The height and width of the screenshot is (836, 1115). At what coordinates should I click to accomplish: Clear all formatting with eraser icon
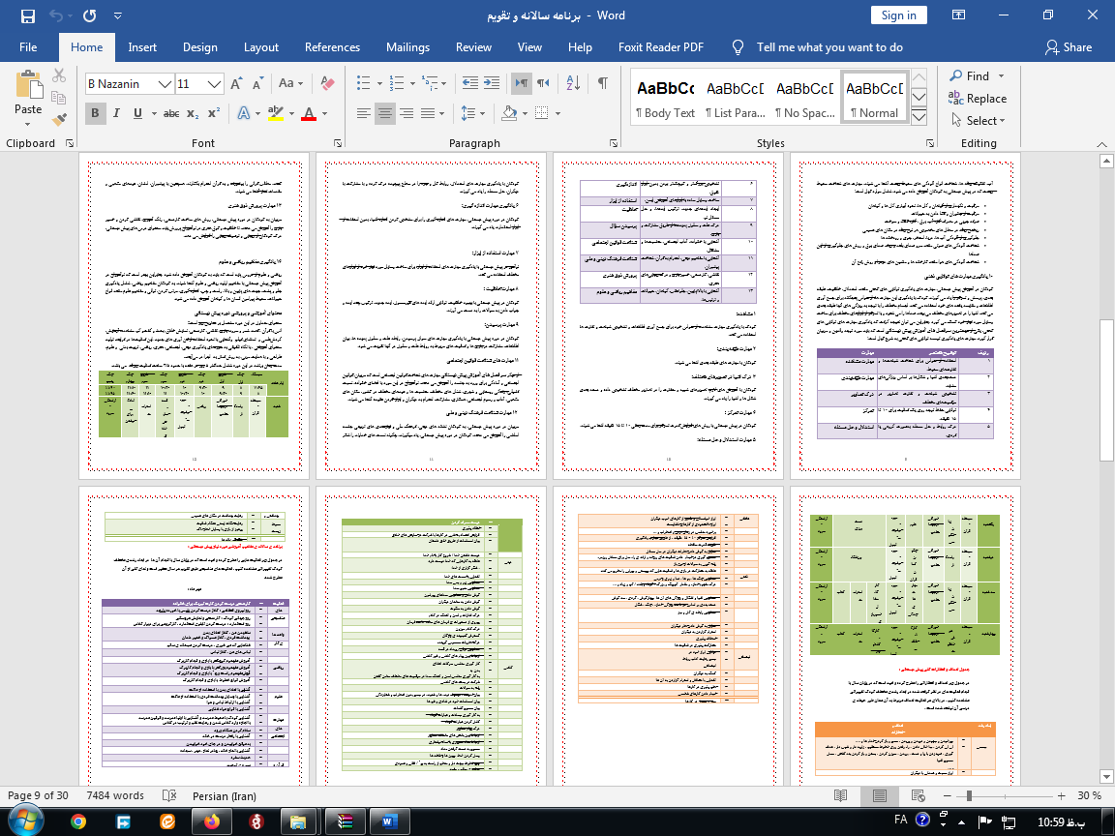(327, 83)
